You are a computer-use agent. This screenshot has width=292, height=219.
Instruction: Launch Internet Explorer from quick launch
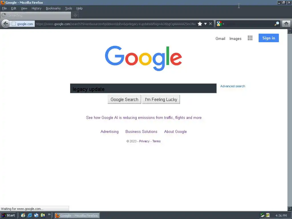(30, 215)
